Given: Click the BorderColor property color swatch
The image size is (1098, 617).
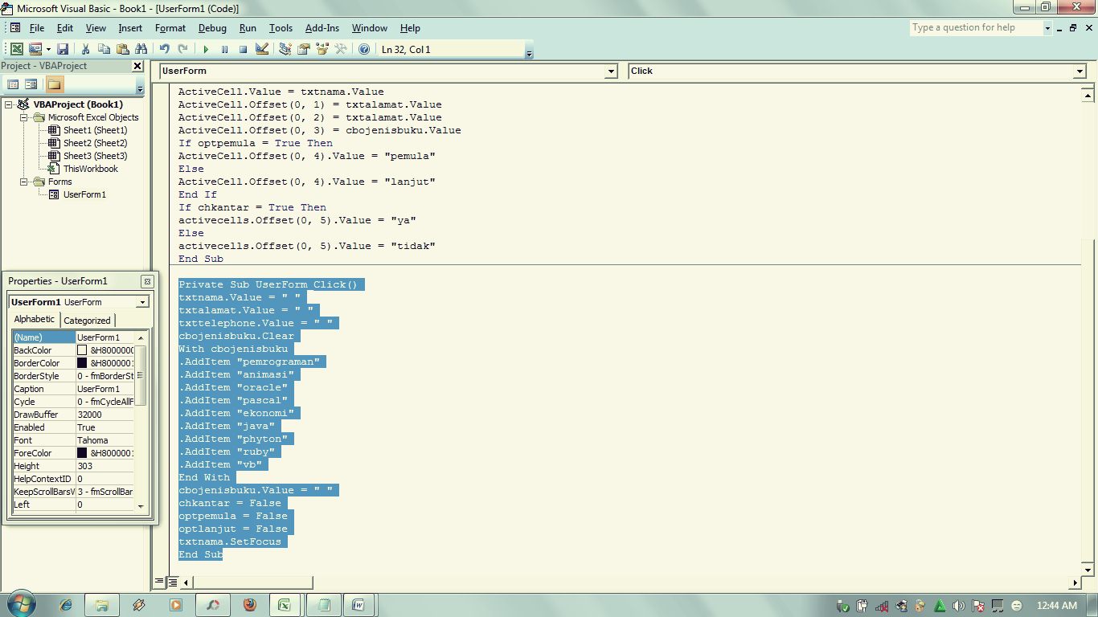Looking at the screenshot, I should (82, 363).
